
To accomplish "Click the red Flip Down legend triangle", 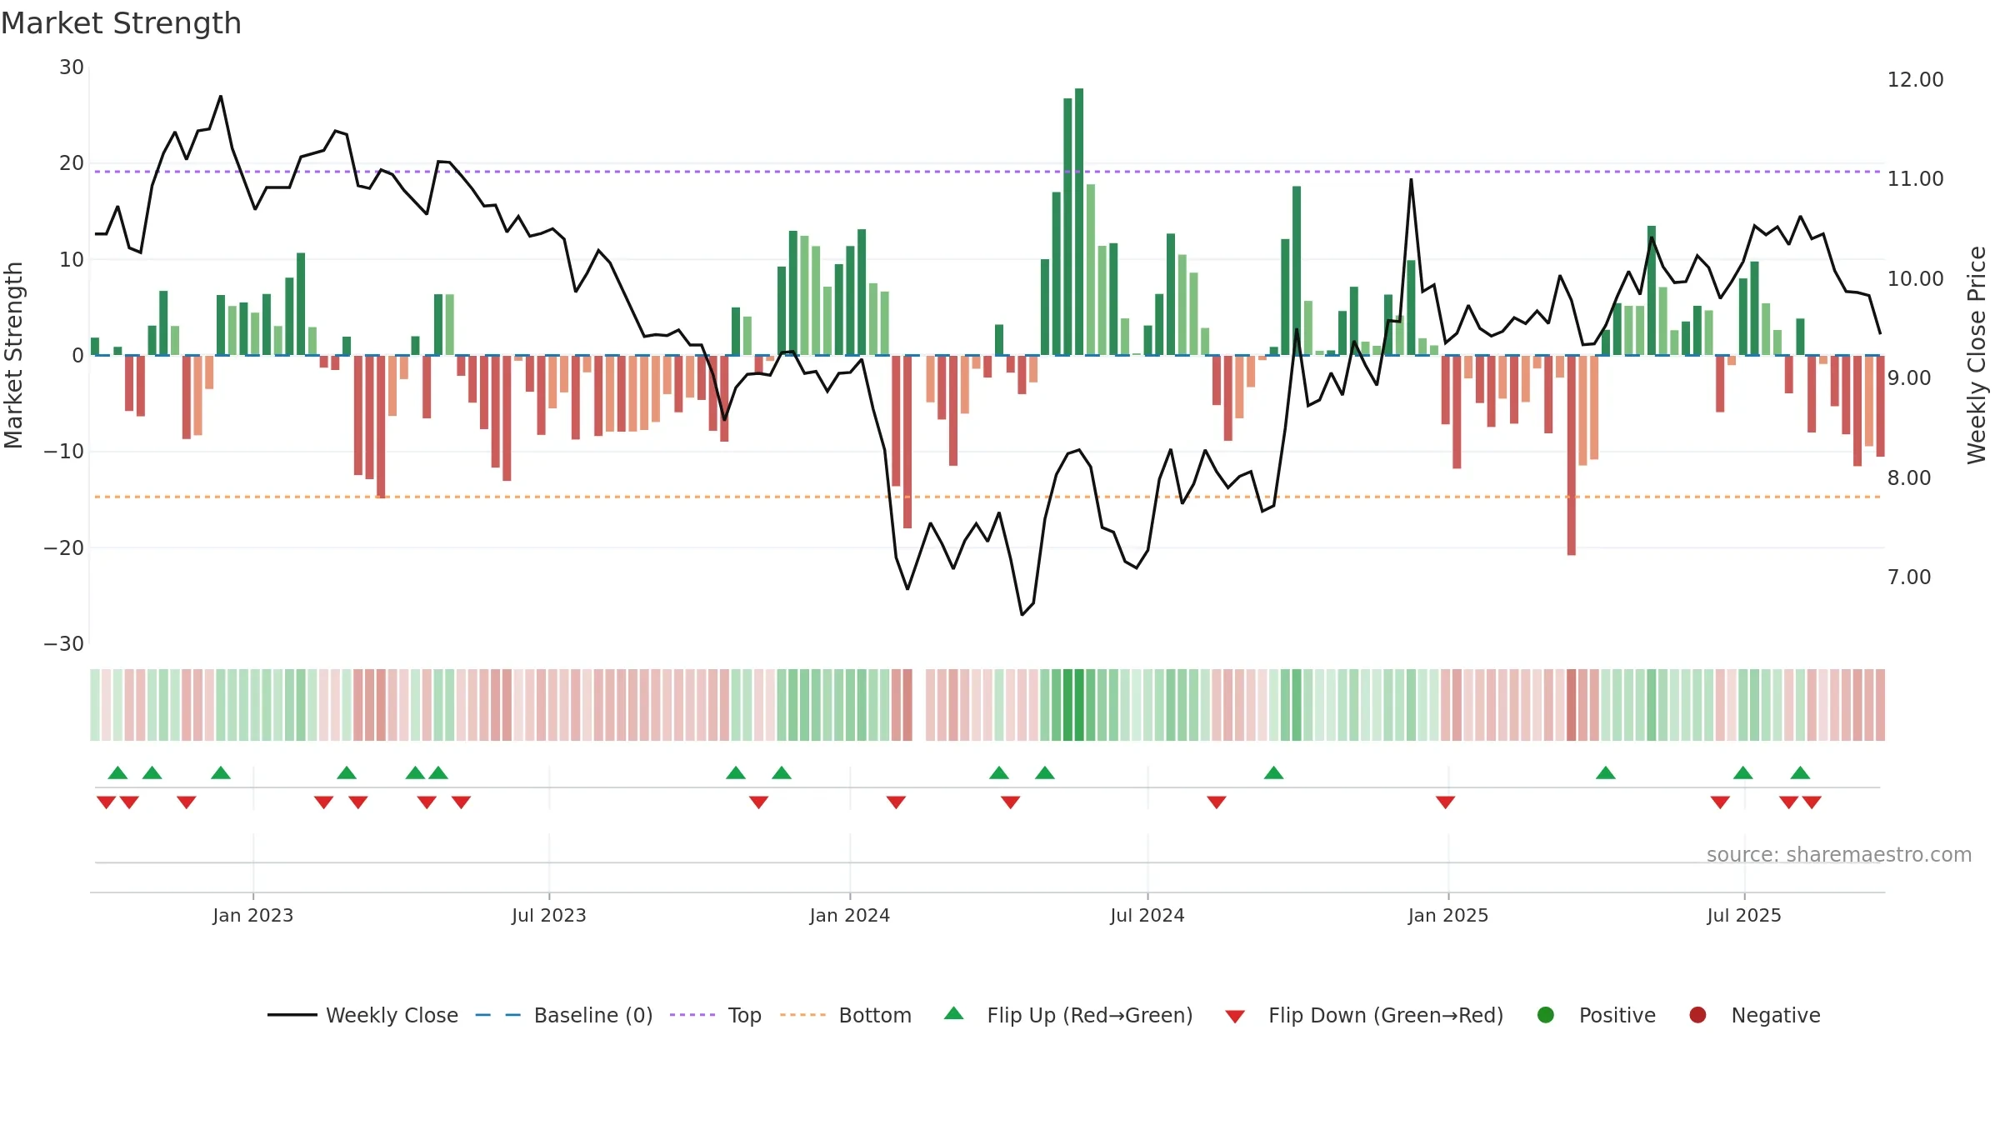I will pos(1235,1017).
